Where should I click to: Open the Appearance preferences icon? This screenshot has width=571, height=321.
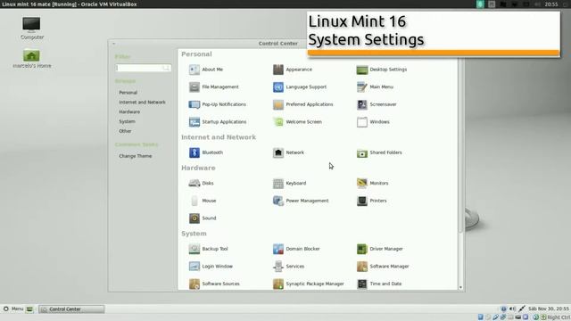(278, 70)
